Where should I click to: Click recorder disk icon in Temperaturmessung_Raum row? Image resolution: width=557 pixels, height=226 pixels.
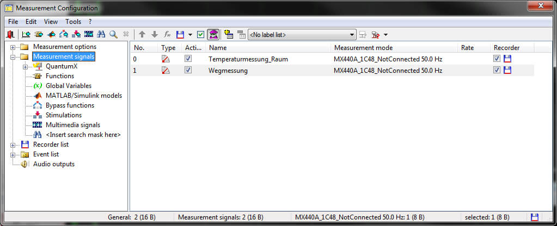tap(507, 59)
